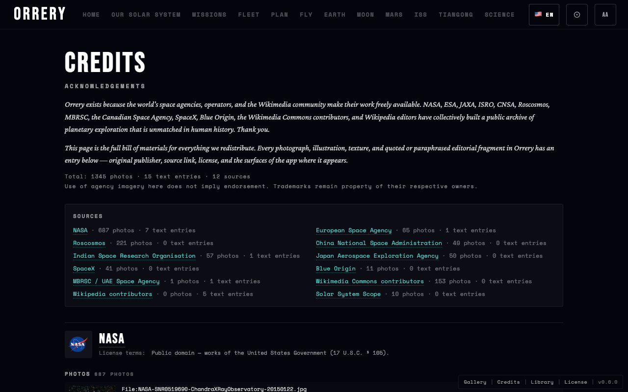The width and height of the screenshot is (628, 392).
Task: Open the MOON nav item
Action: (366, 15)
